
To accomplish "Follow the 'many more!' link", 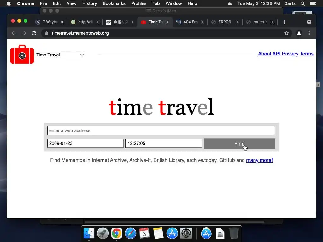I will point(259,160).
